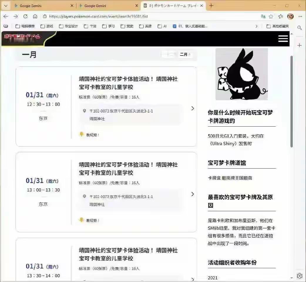Open the browser settings three-dot menu
306x282 pixels.
point(300,17)
